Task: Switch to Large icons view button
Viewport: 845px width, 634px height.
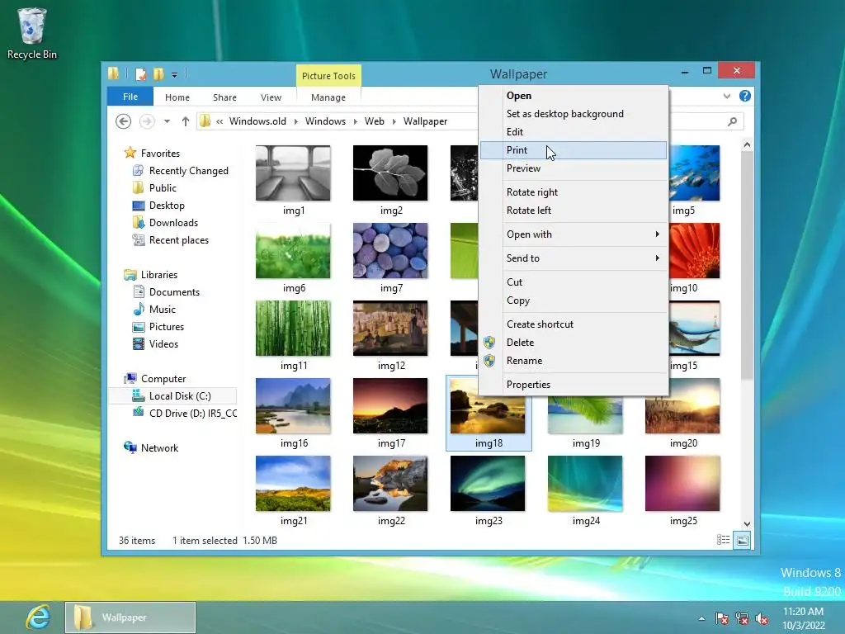Action: [x=743, y=540]
